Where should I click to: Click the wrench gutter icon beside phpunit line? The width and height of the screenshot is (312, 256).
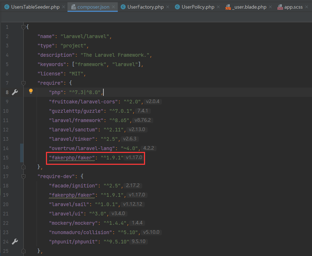tap(15, 242)
